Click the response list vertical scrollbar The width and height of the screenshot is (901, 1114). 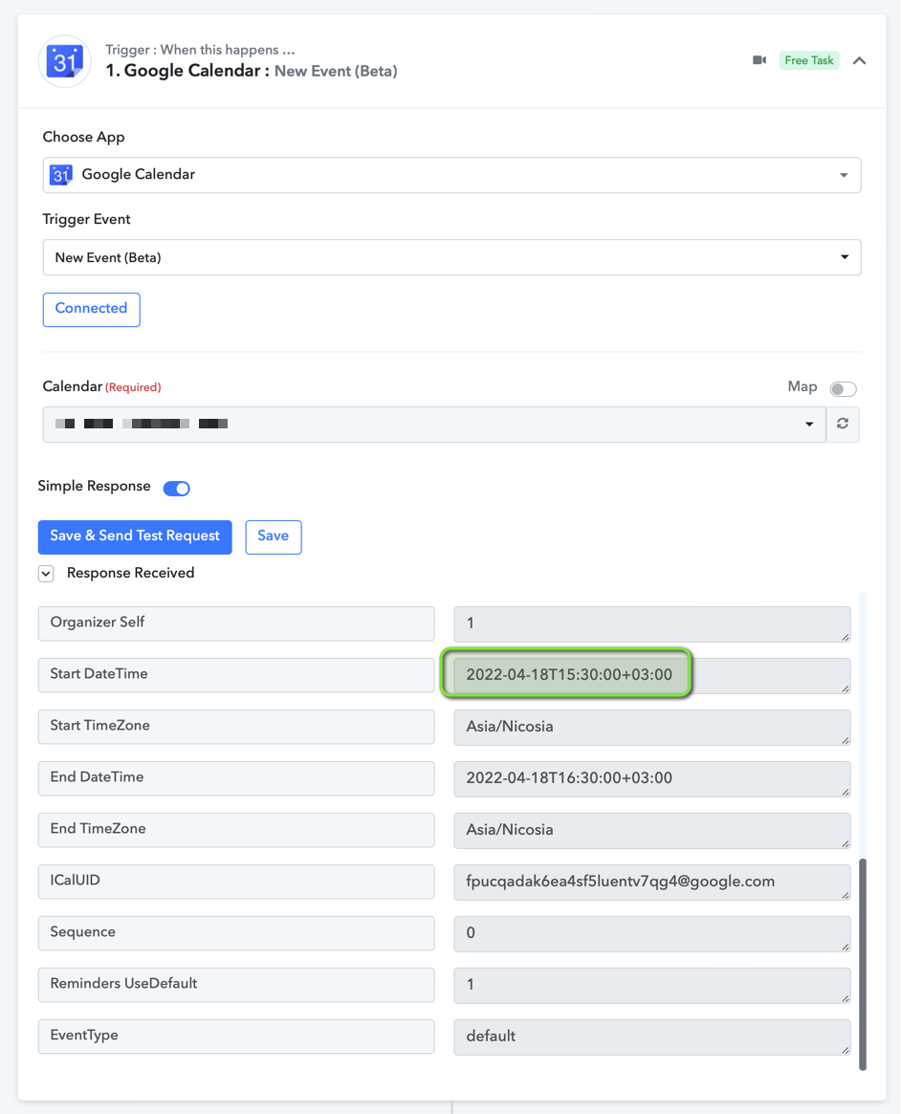click(863, 964)
